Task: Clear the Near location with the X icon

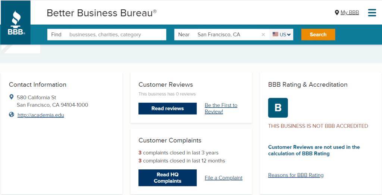Action: pos(263,35)
